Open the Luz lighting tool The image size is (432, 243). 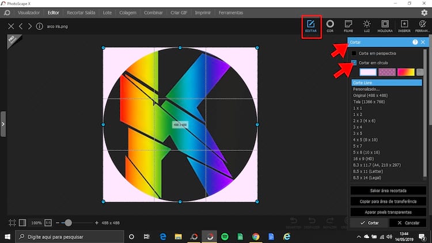(x=366, y=26)
